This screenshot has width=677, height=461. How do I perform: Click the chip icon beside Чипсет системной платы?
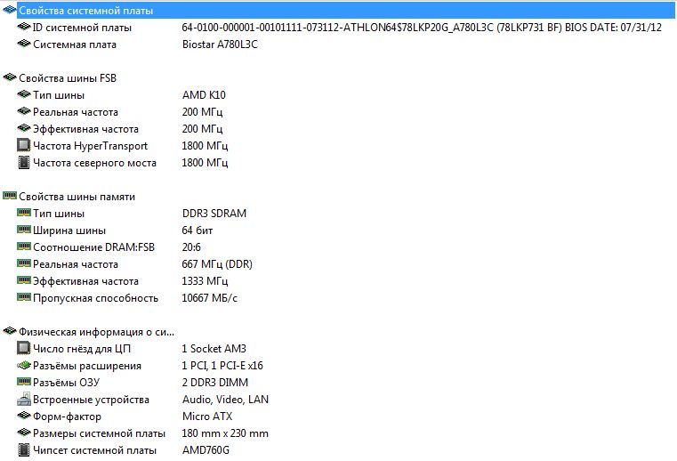[24, 449]
